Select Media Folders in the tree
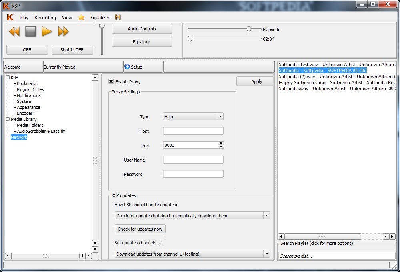The image size is (400, 272). click(x=30, y=125)
